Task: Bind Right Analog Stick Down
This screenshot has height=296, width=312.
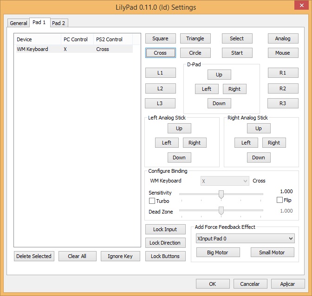Action: tap(259, 157)
